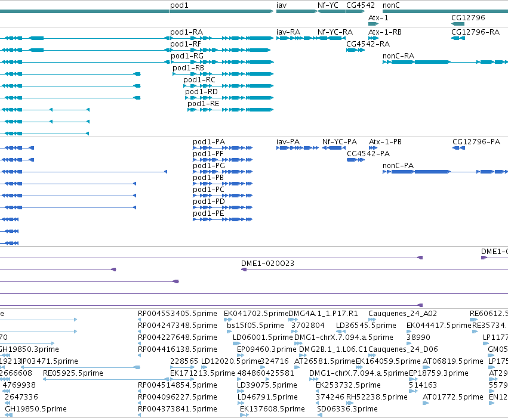Select the RP004227648.5prime EST label
This screenshot has width=508, height=418.
tap(177, 338)
